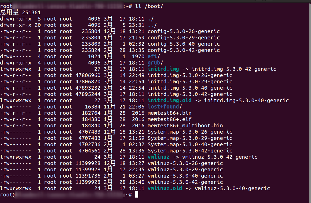Click file name memtest86+.elf
This screenshot has height=203, width=311.
[170, 119]
